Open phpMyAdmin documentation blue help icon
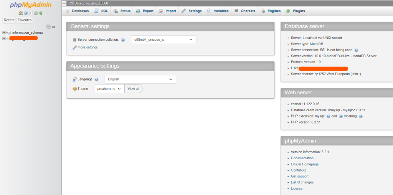This screenshot has width=393, height=195. tap(26, 13)
